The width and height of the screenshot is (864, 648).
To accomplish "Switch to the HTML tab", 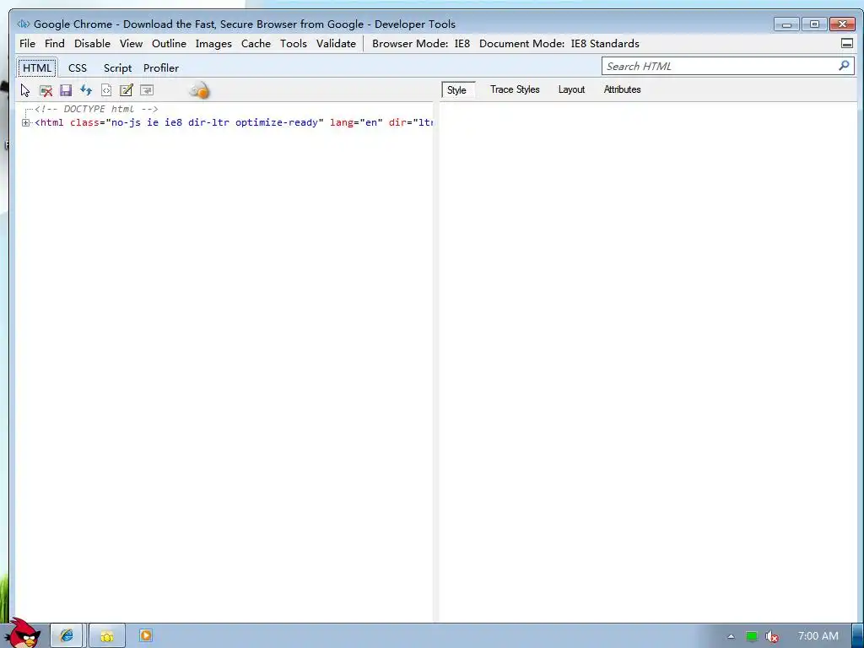I will pyautogui.click(x=37, y=67).
